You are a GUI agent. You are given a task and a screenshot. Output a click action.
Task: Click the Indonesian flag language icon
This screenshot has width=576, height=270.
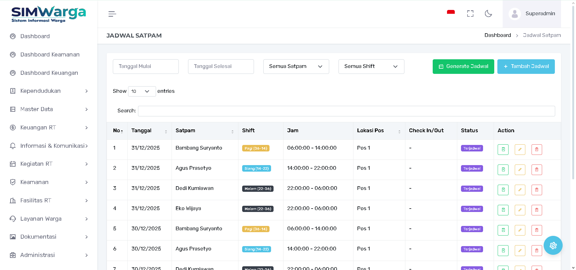[451, 12]
